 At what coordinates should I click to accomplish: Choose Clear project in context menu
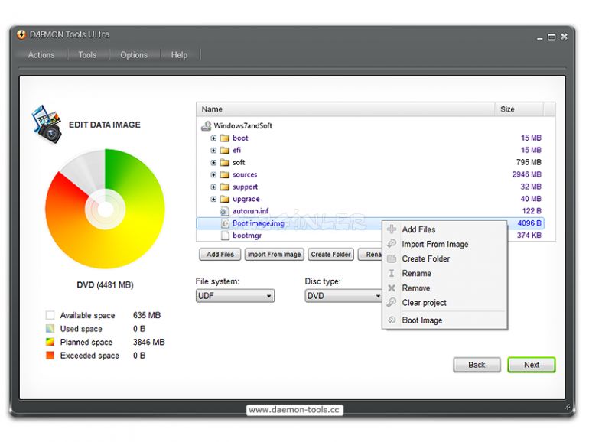[x=444, y=303]
